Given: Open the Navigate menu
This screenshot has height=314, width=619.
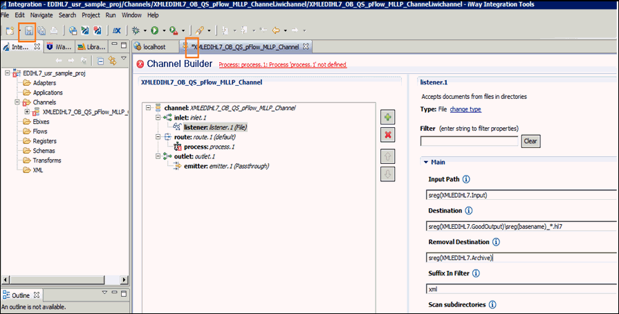Looking at the screenshot, I should tap(41, 15).
